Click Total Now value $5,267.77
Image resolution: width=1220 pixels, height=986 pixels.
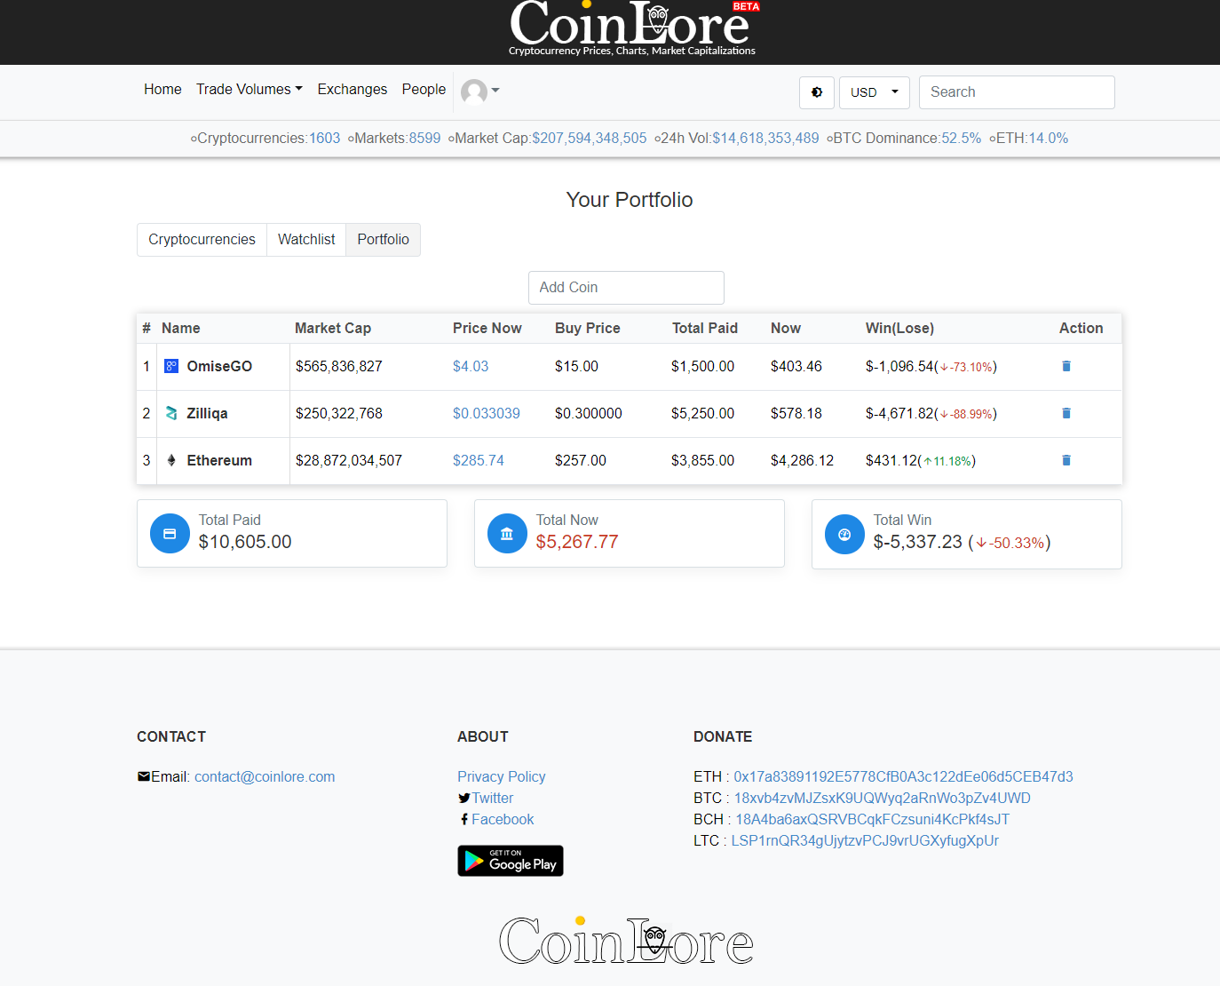577,542
